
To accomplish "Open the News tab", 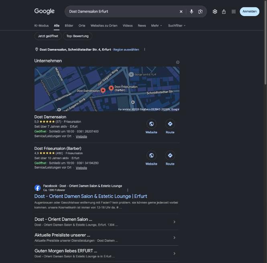I will click(142, 26).
